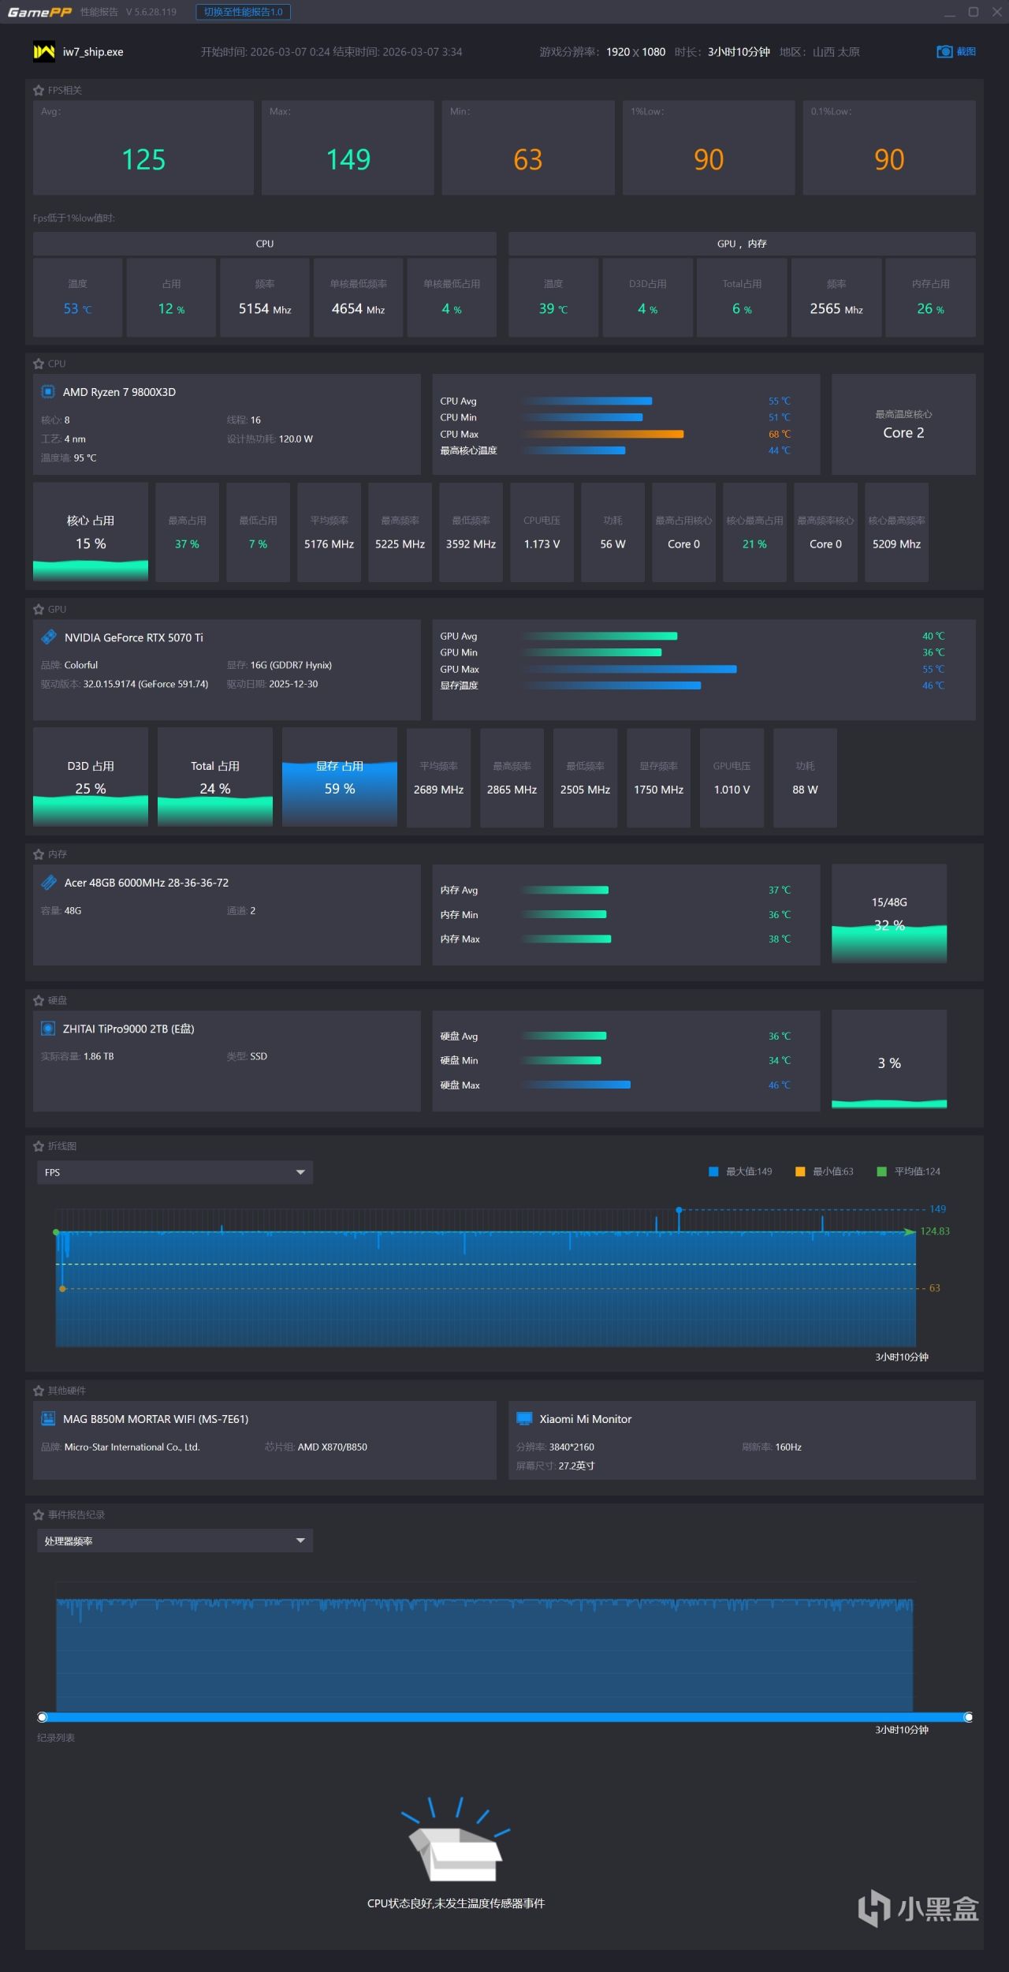Click the GPU 最高频率 2865 MHz tile
The width and height of the screenshot is (1009, 1972).
(512, 777)
